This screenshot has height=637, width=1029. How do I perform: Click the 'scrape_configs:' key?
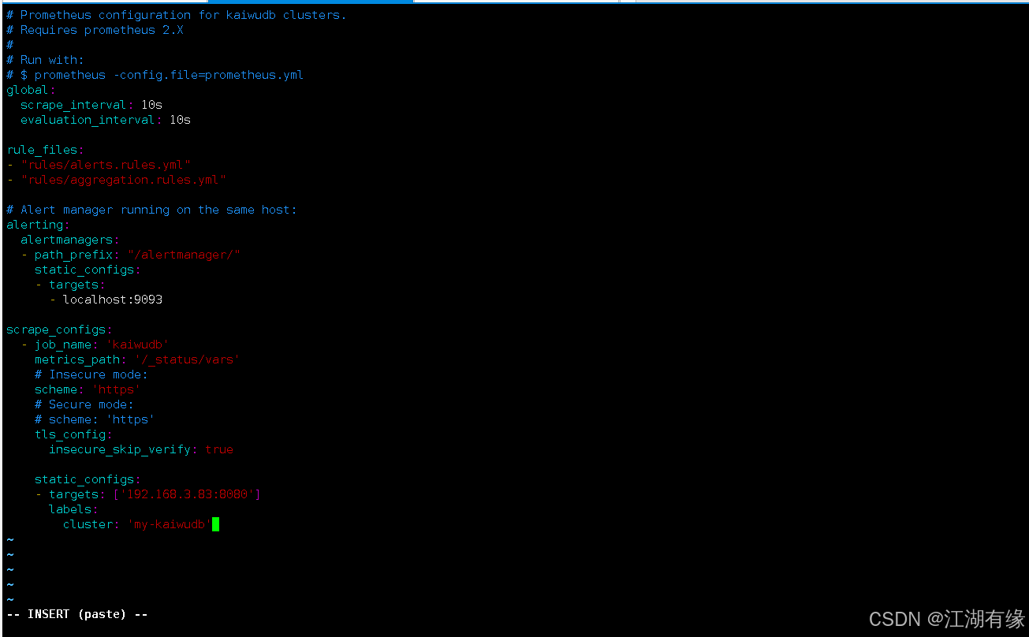click(x=59, y=330)
